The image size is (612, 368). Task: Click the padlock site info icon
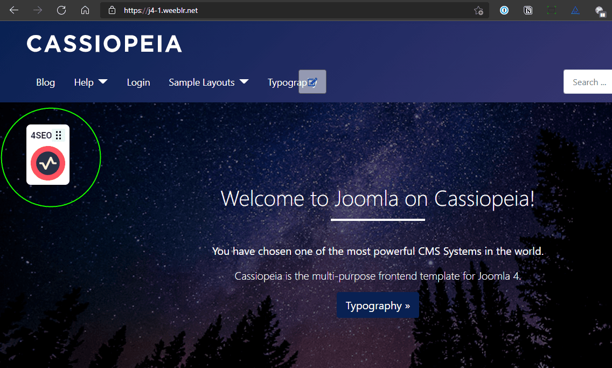tap(112, 10)
